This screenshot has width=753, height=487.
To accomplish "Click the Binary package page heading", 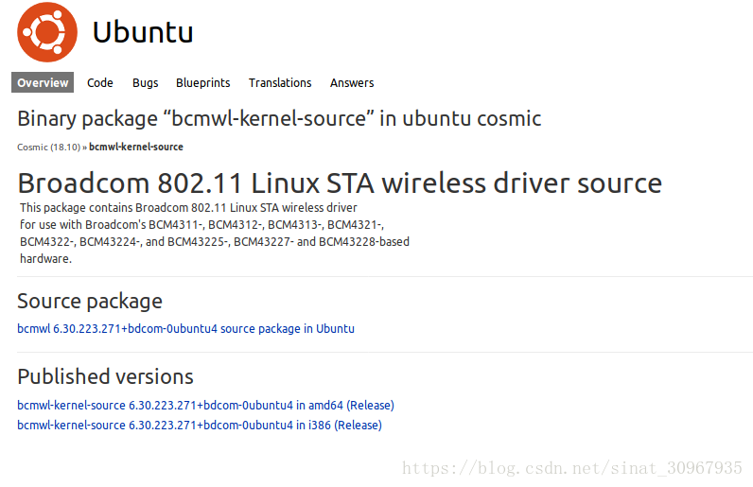I will click(279, 118).
